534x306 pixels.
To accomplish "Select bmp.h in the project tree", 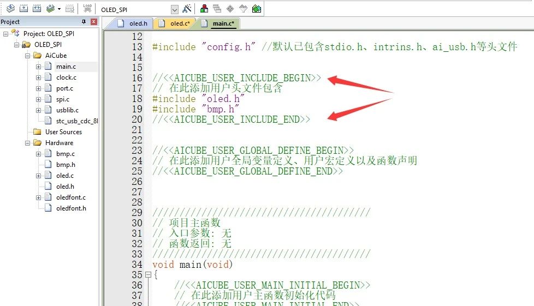I will (66, 164).
